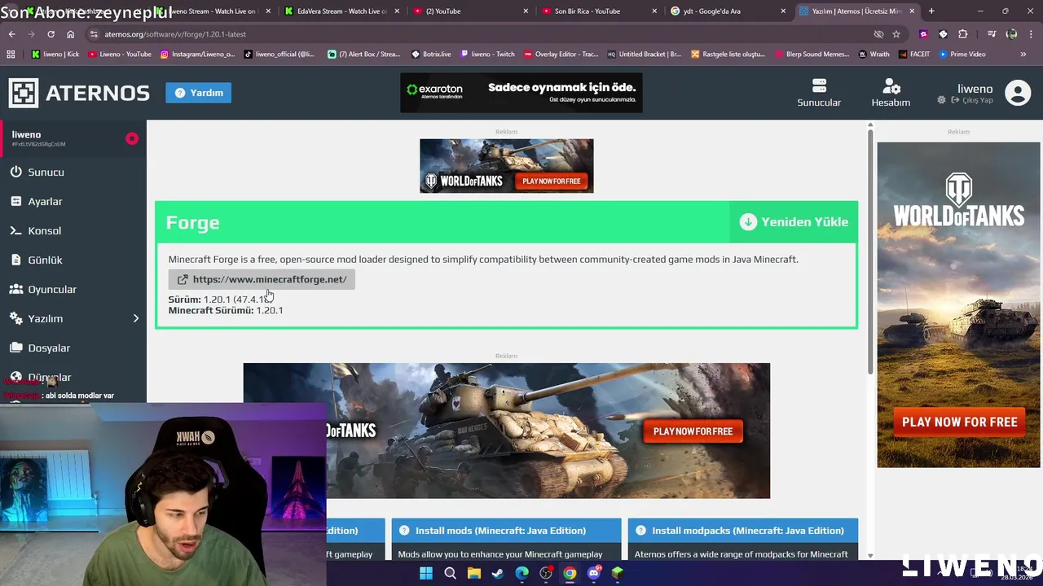Viewport: 1043px width, 586px height.
Task: Open the FACEIT bookmark
Action: tap(913, 54)
